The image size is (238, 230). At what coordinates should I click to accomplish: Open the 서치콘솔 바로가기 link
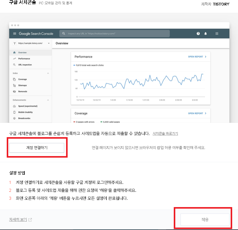pos(165,133)
